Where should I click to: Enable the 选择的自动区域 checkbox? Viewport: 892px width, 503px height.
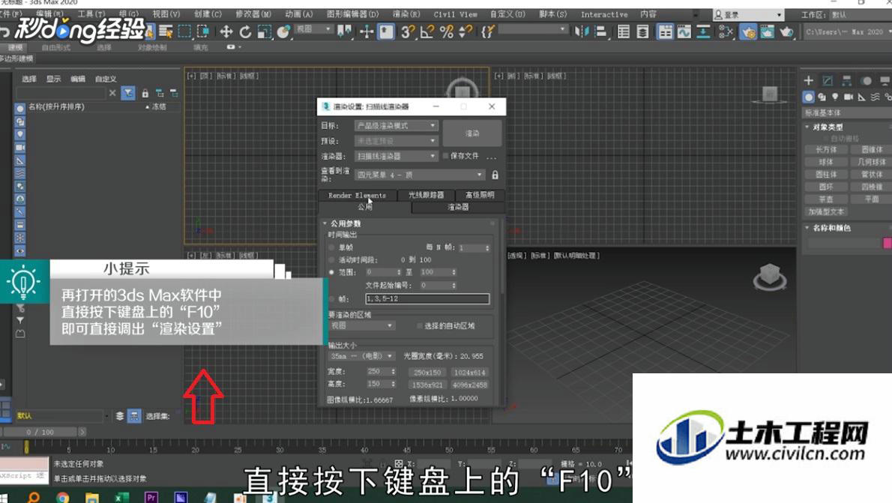point(419,326)
